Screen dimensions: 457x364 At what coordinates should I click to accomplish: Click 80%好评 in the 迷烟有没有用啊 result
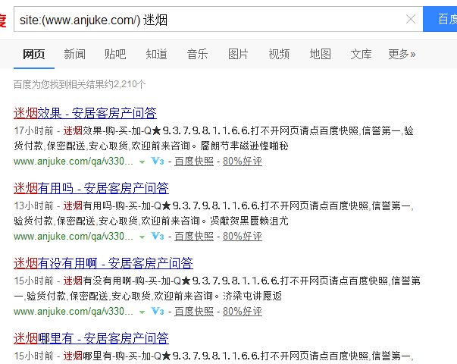coord(243,311)
